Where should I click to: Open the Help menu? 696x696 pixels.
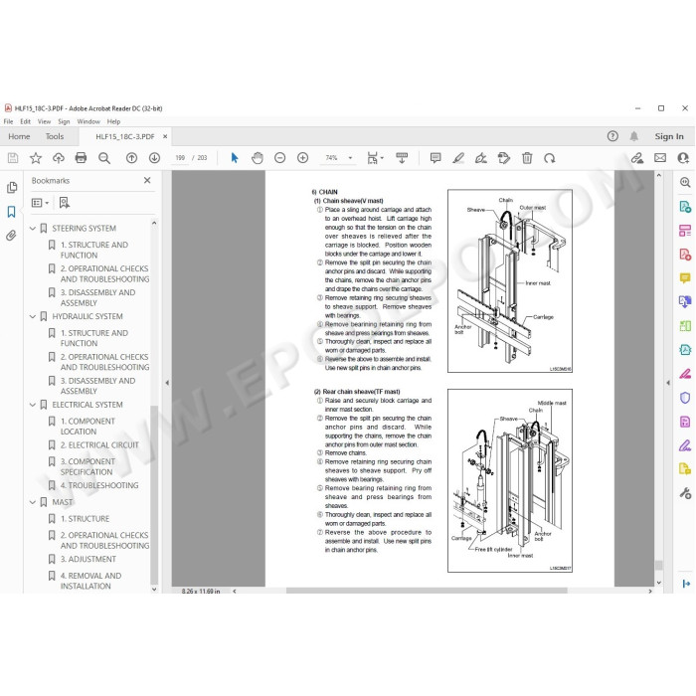[113, 121]
